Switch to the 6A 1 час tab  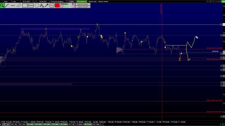pyautogui.click(x=14, y=124)
